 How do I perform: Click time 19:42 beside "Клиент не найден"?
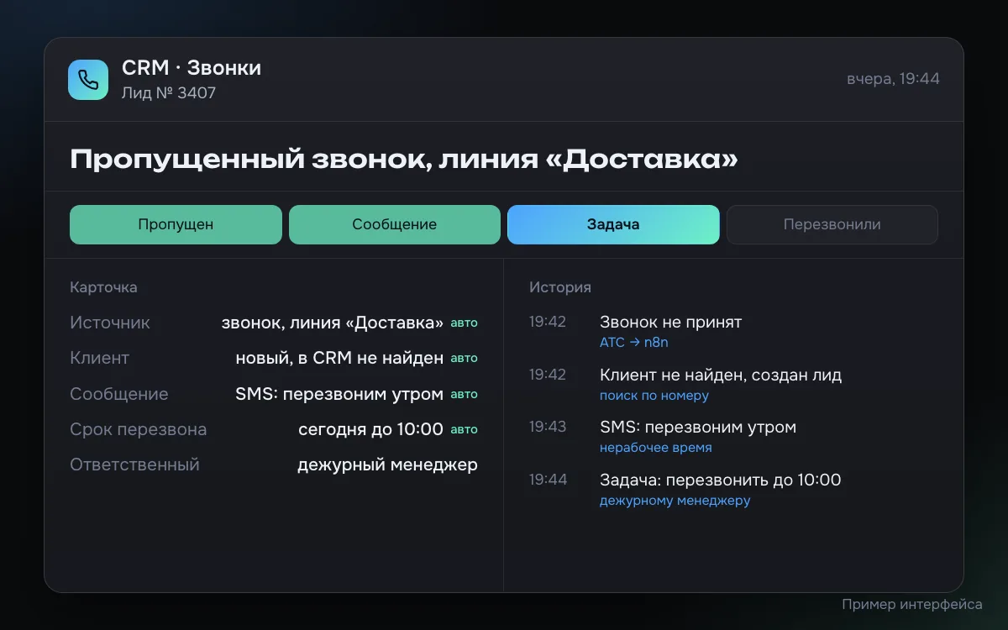pos(548,375)
